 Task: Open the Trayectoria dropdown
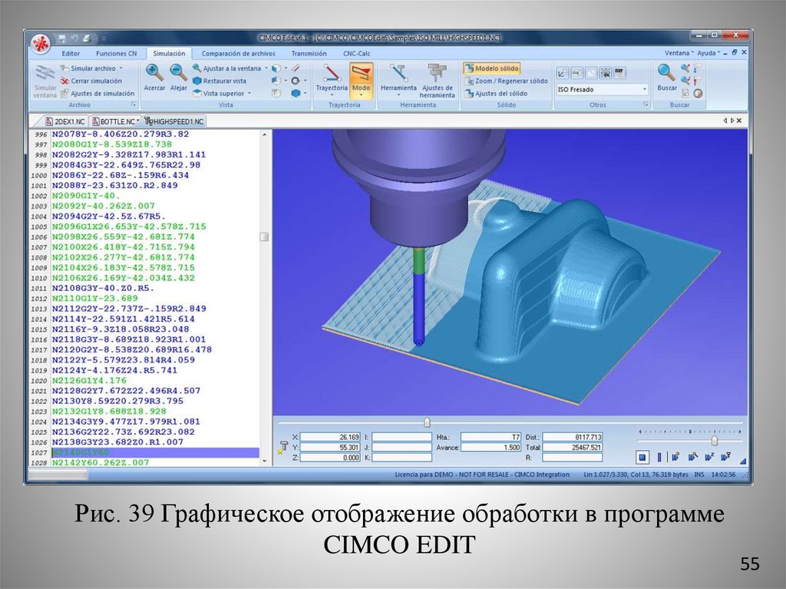[x=332, y=94]
